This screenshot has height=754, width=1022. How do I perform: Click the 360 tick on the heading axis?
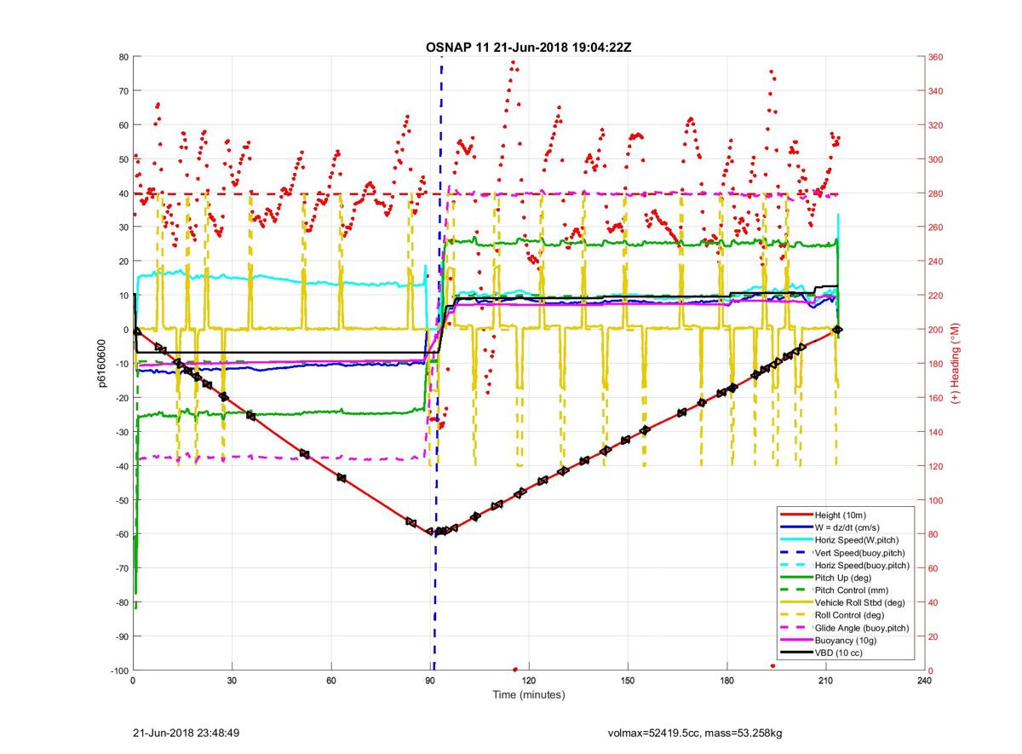(x=936, y=57)
